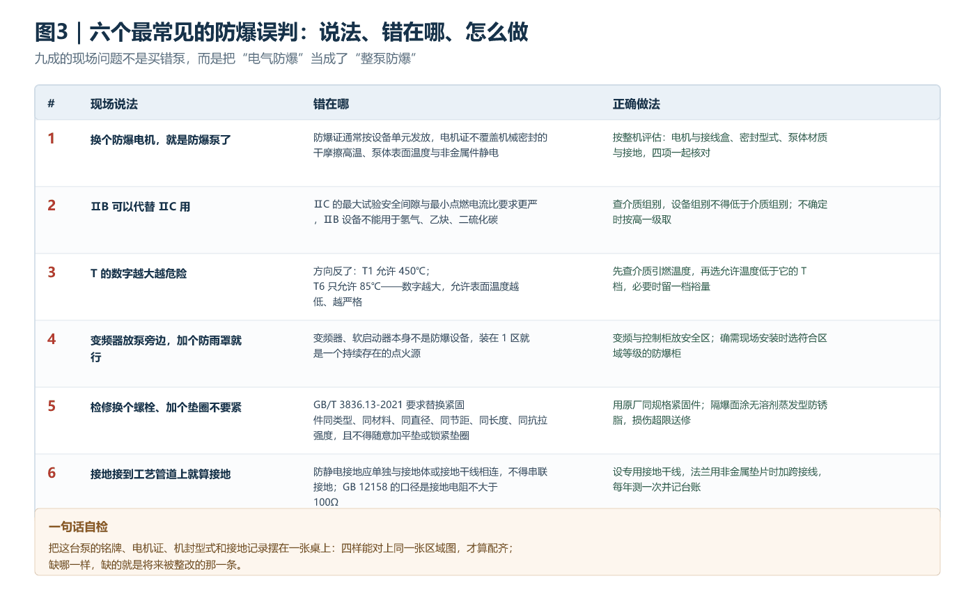Viewport: 975px width, 599px height.
Task: Select row number 3
Action: point(52,272)
